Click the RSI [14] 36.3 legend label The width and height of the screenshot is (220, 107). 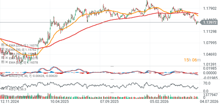(x=17, y=89)
